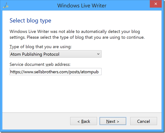
Task: Close the Windows Live Writer dialog
Action: click(156, 4)
